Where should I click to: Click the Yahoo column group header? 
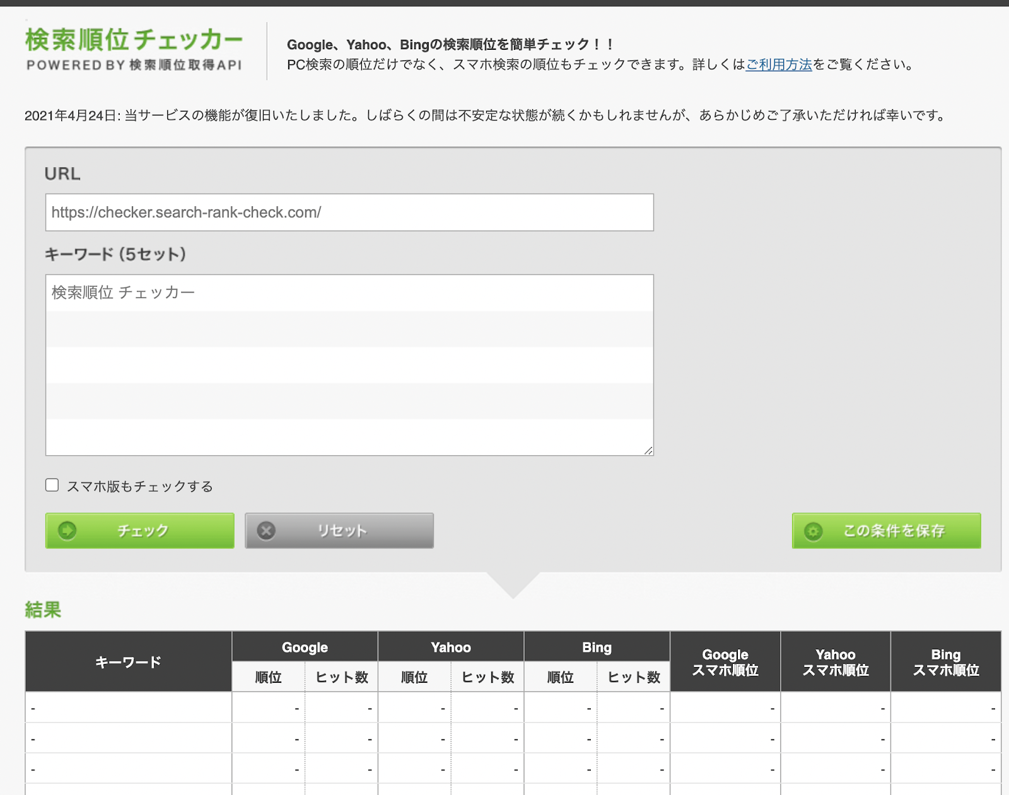tap(451, 647)
